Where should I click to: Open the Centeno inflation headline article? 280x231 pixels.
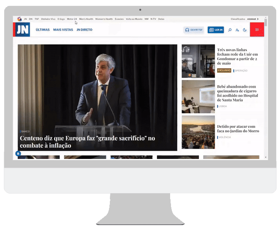pyautogui.click(x=87, y=142)
